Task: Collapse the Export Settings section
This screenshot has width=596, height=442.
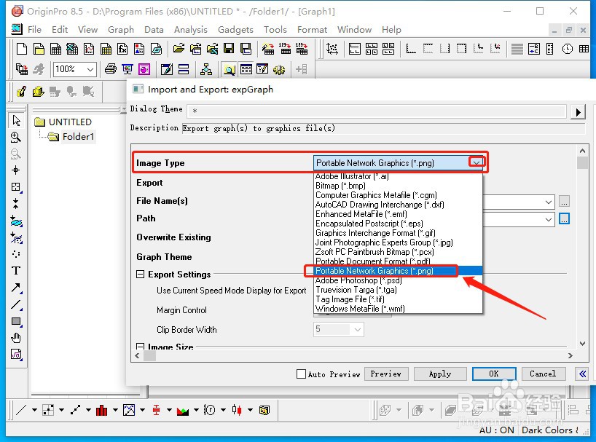Action: (141, 275)
